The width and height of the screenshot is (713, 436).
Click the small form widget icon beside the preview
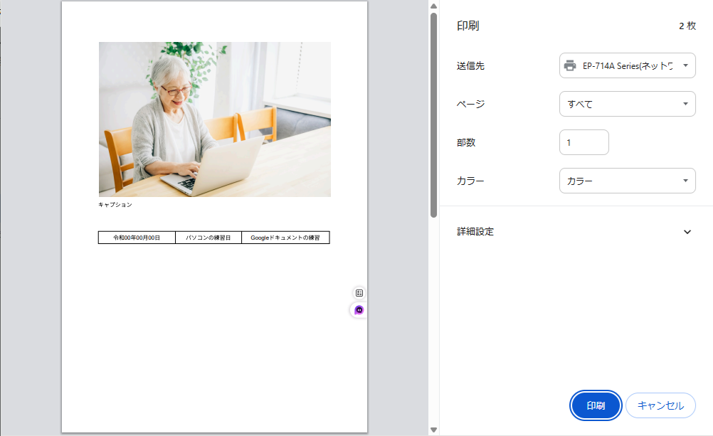359,292
